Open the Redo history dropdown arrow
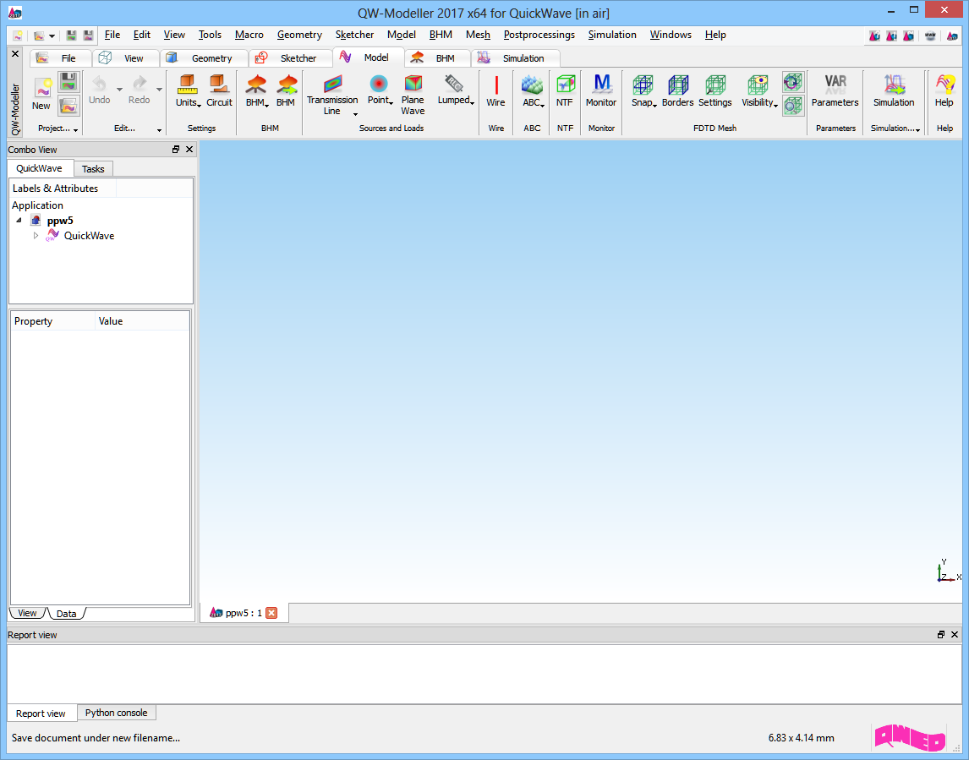Image resolution: width=969 pixels, height=760 pixels. coord(159,90)
